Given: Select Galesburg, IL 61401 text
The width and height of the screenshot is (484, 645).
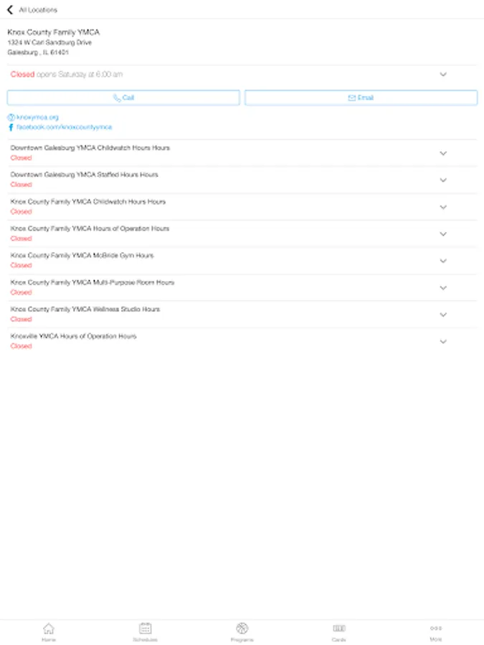Looking at the screenshot, I should click(x=38, y=52).
